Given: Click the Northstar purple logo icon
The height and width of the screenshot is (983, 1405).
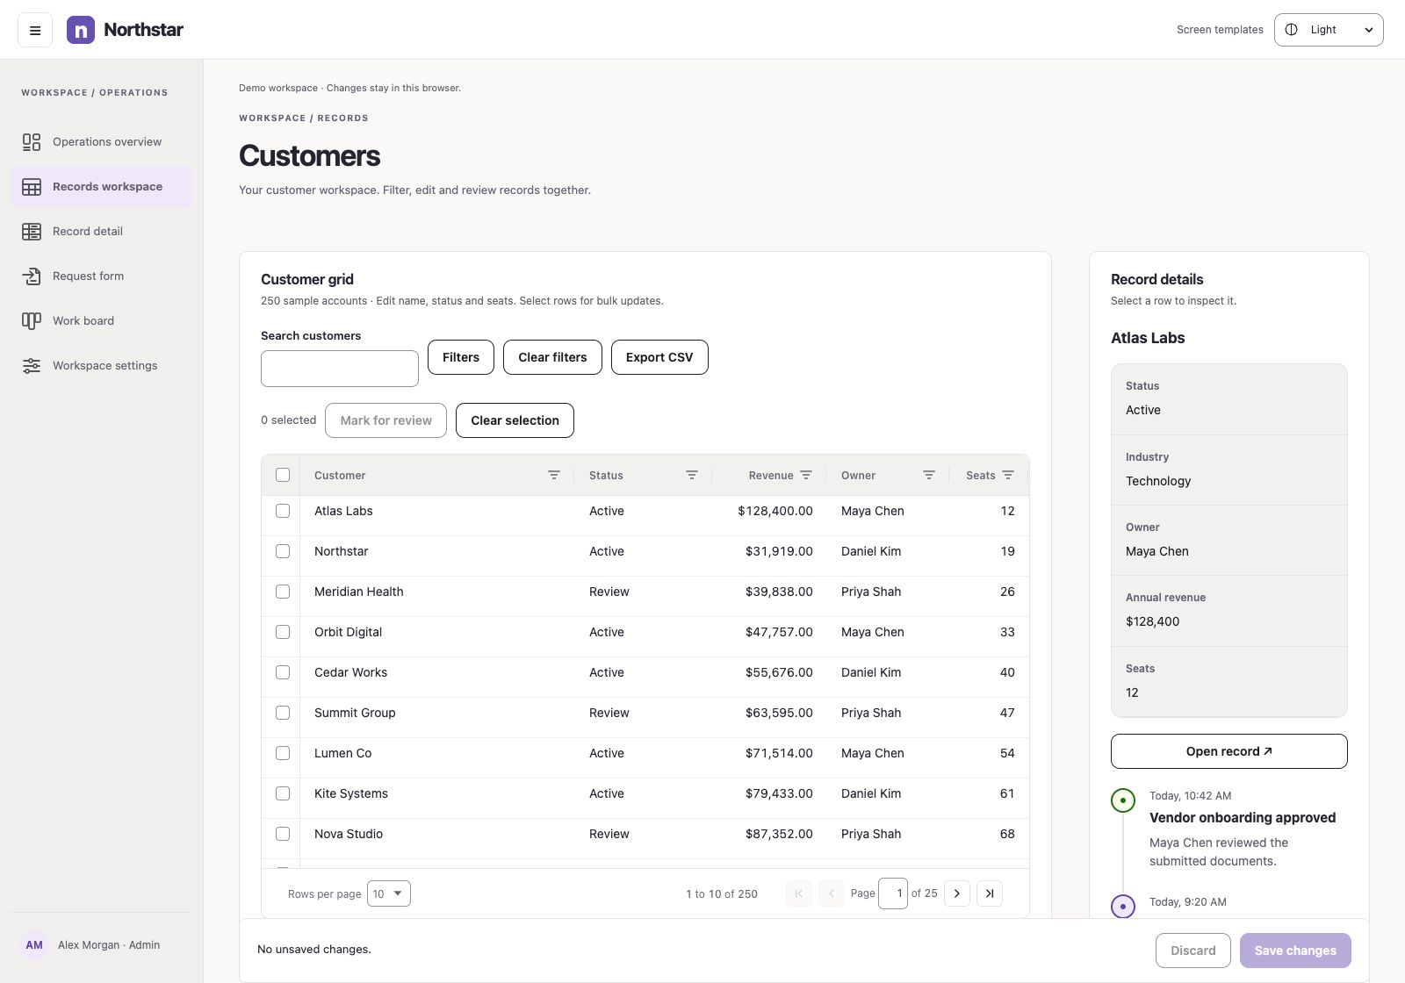Looking at the screenshot, I should coord(81,30).
